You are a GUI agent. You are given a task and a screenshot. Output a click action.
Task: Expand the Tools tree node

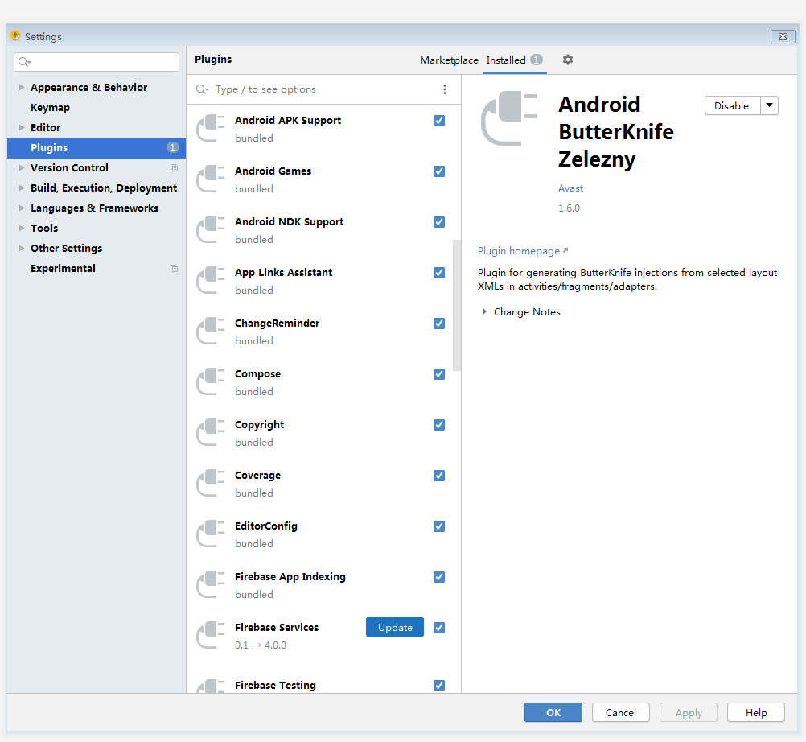(21, 228)
